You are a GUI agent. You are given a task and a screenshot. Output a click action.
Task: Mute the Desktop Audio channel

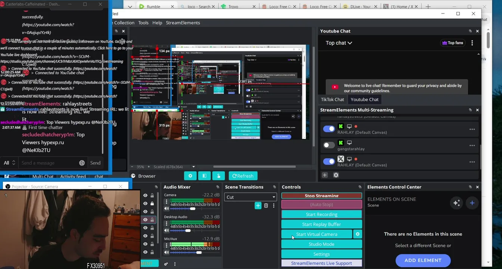pos(167,231)
